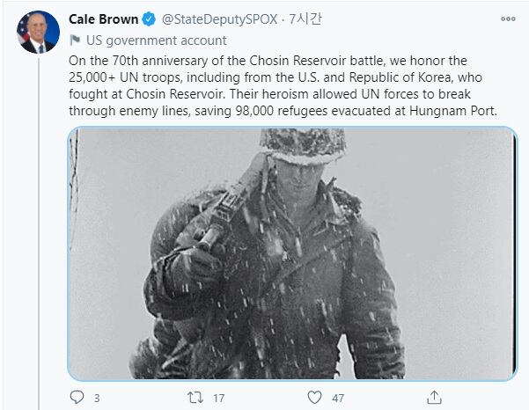Screen dimensions: 529x410
Task: Open the three-dot more options menu
Action: (x=508, y=18)
